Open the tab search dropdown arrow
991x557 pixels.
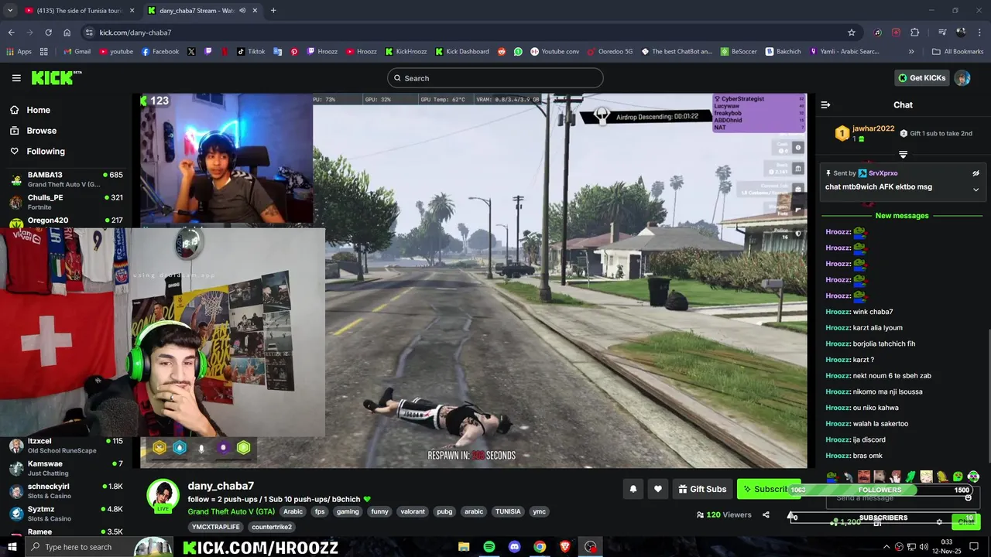[x=10, y=11]
